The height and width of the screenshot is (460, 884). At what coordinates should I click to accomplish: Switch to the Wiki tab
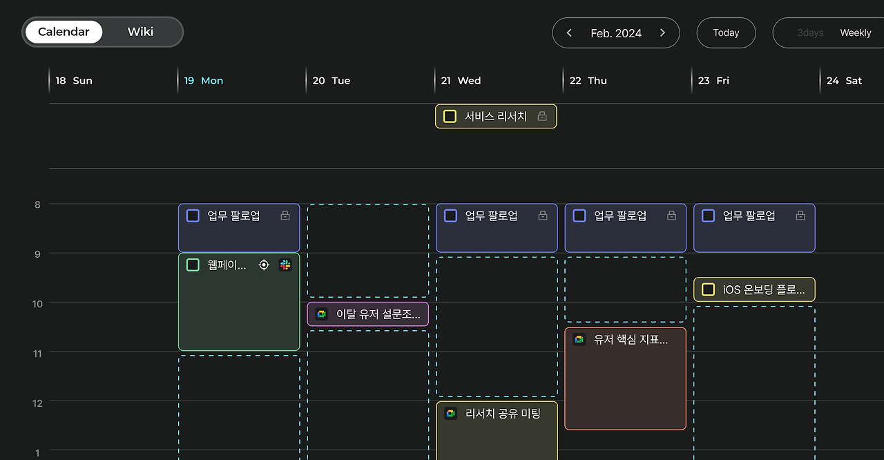[x=140, y=32]
